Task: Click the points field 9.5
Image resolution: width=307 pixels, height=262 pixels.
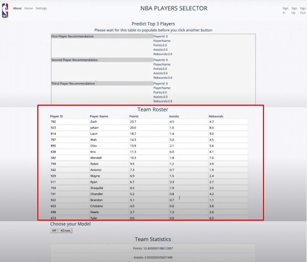Action: click(149, 164)
